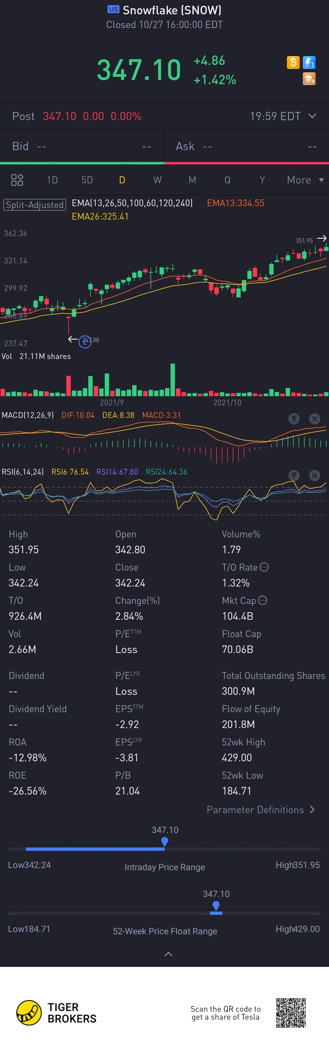
Task: Open MACD(12,26,9) indicator settings
Action: tap(27, 415)
